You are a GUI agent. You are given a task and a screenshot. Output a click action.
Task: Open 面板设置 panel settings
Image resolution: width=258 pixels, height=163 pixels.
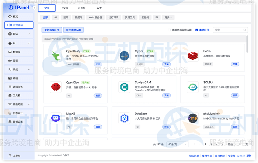click(19, 122)
